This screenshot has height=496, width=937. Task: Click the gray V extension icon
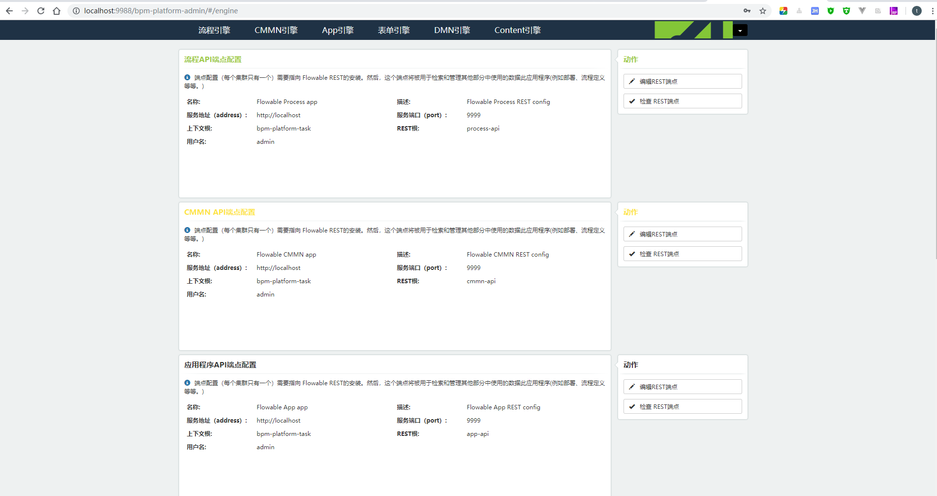(862, 11)
